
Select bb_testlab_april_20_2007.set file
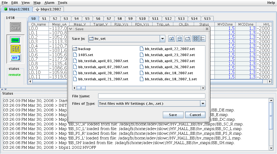point(101,73)
